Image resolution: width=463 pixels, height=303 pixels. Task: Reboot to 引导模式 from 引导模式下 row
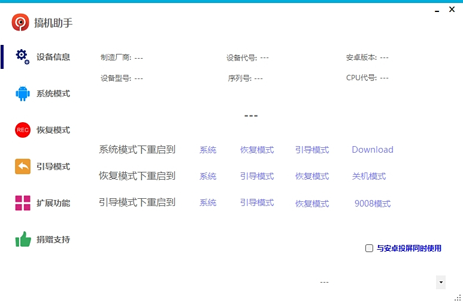pos(257,202)
